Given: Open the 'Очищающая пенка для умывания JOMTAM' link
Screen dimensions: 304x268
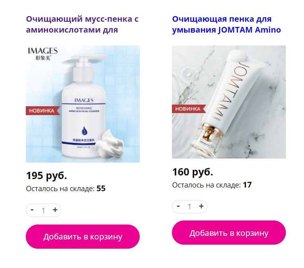Looking at the screenshot, I should click(226, 25).
